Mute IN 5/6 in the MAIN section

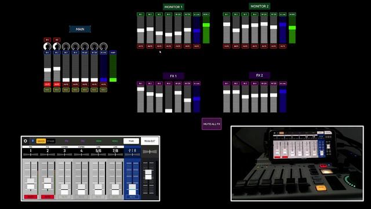coord(85,84)
